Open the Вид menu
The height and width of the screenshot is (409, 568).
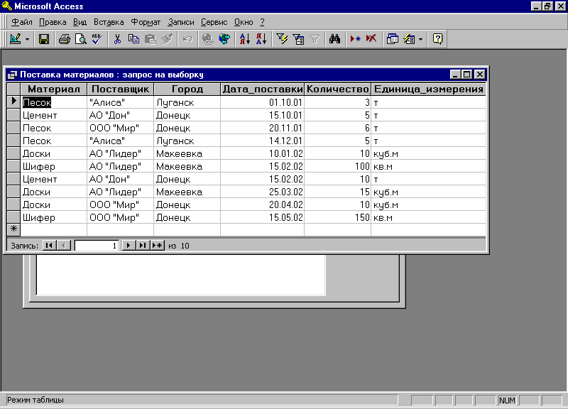[80, 22]
